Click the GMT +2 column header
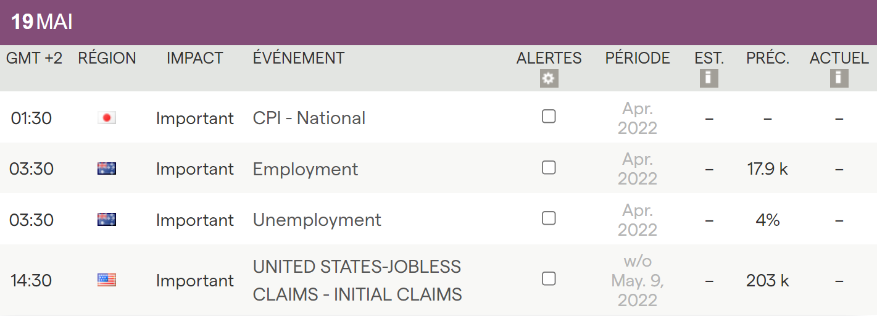The image size is (877, 316). [35, 58]
